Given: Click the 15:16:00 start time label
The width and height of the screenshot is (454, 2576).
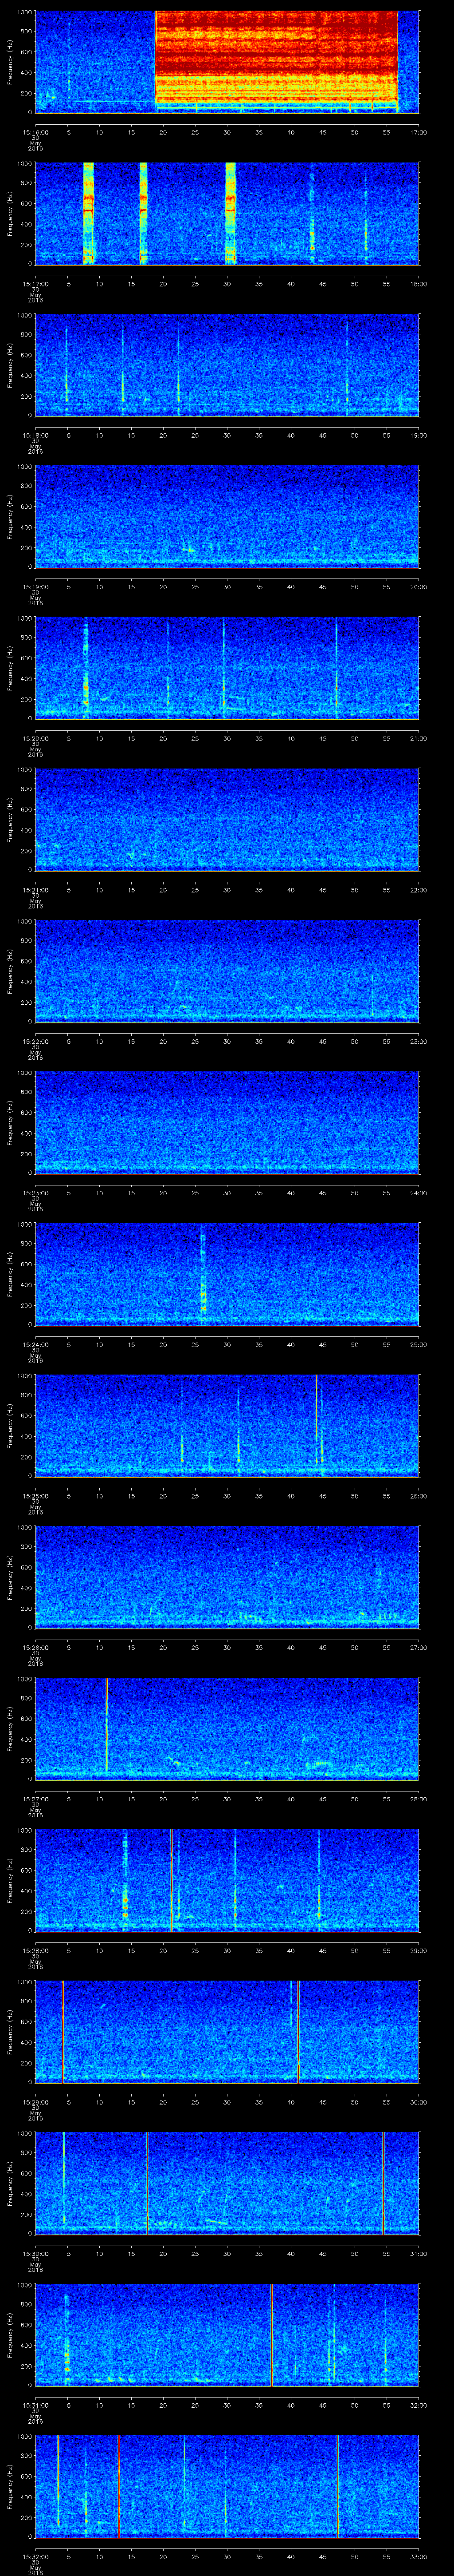Looking at the screenshot, I should pyautogui.click(x=35, y=132).
